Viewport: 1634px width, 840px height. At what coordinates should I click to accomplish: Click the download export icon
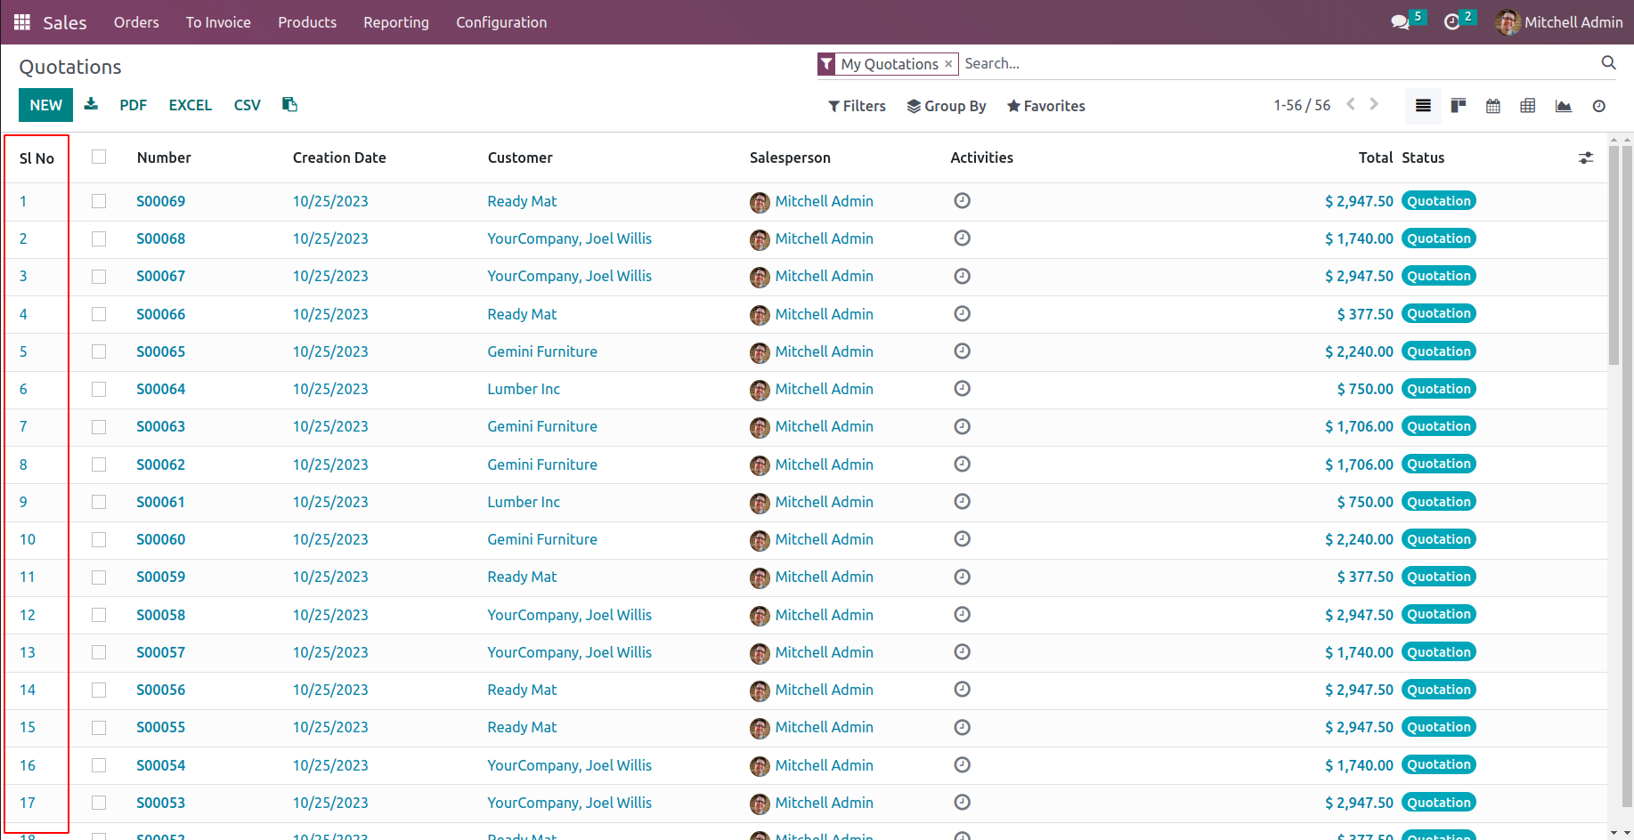pyautogui.click(x=91, y=105)
